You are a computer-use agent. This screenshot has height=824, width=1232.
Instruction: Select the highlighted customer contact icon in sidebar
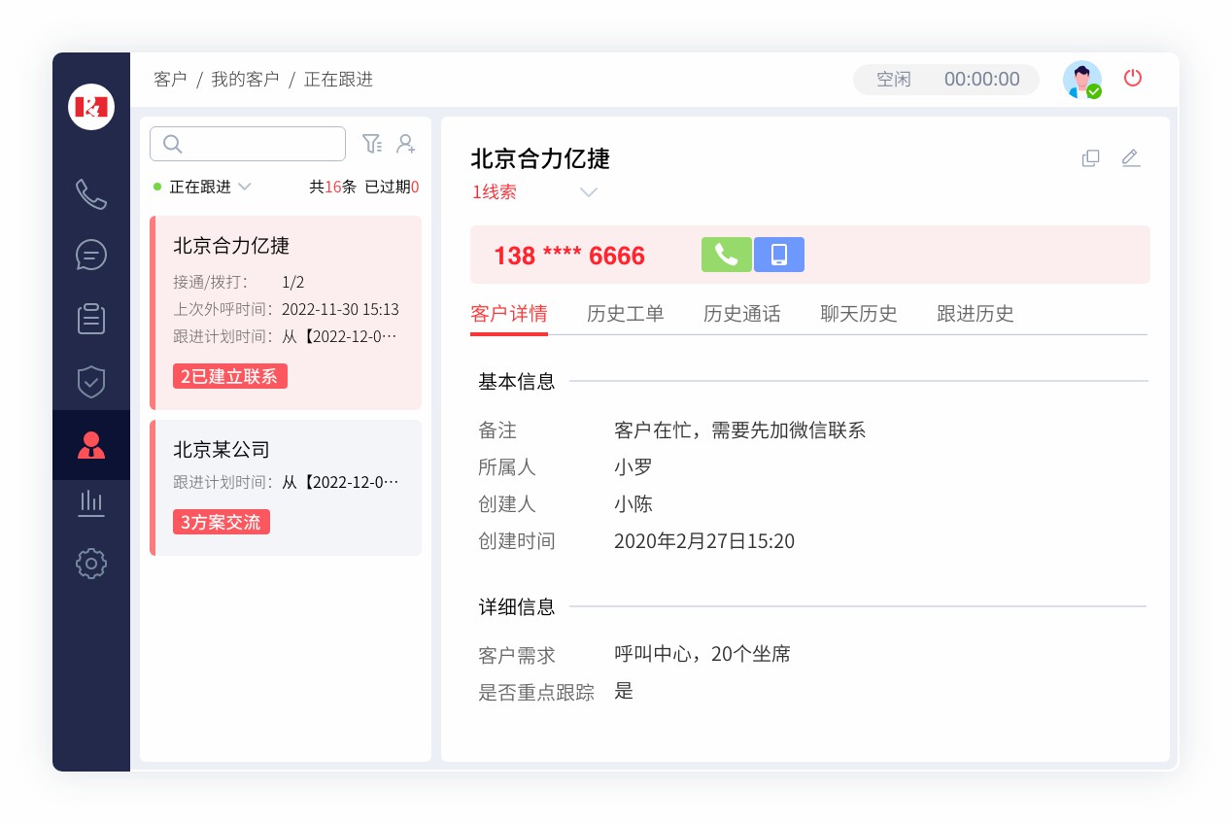[x=90, y=444]
